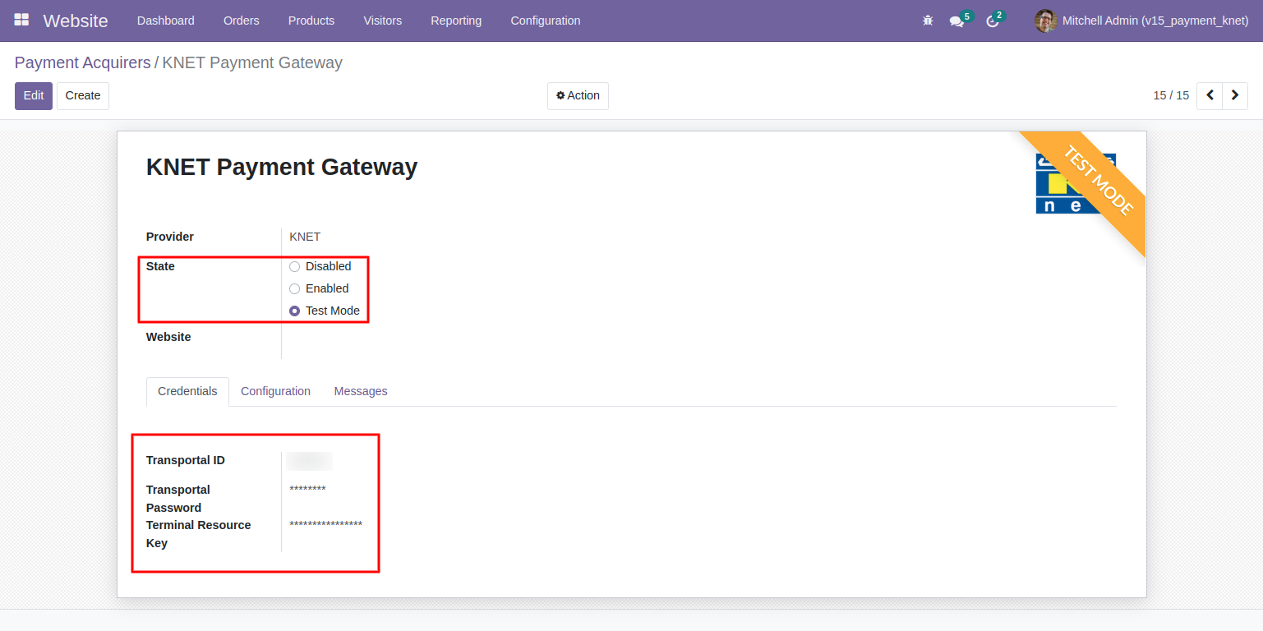Switch to the Messages tab

(x=361, y=391)
